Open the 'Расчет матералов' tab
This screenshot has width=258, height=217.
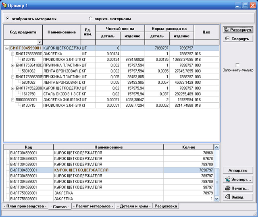tap(93, 206)
